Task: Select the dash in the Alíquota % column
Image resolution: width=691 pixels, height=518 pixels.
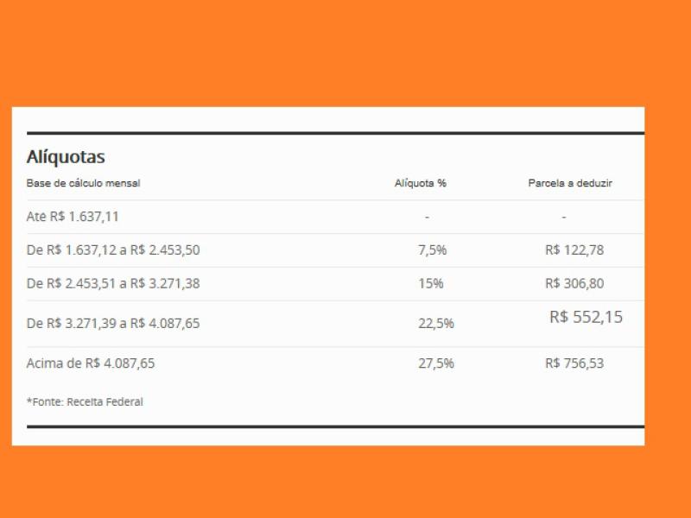Action: tap(427, 217)
